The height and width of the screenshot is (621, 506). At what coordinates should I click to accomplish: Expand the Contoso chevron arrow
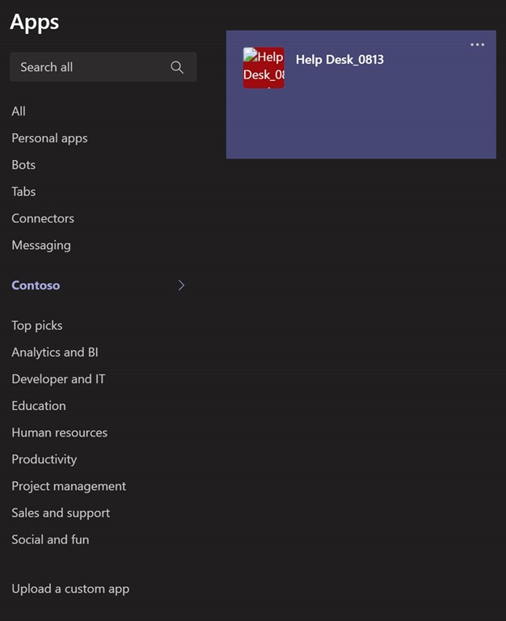click(x=181, y=285)
